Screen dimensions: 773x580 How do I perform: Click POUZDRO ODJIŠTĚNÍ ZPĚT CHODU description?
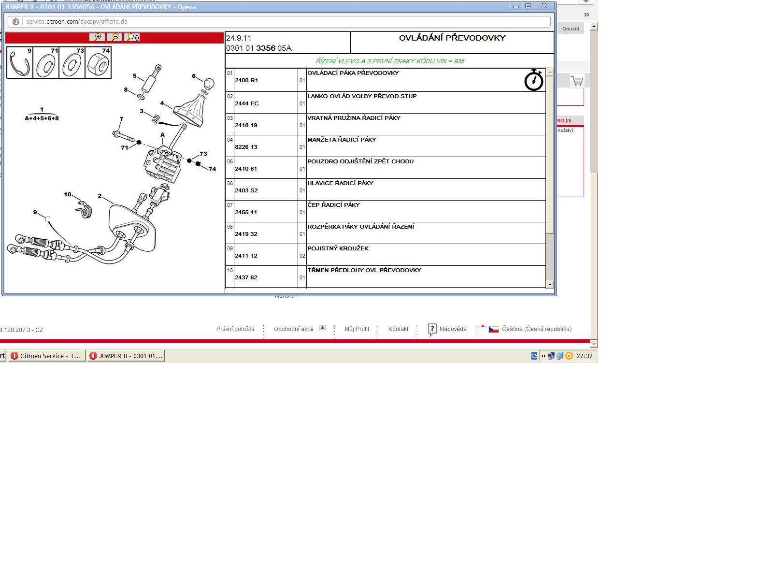point(360,161)
